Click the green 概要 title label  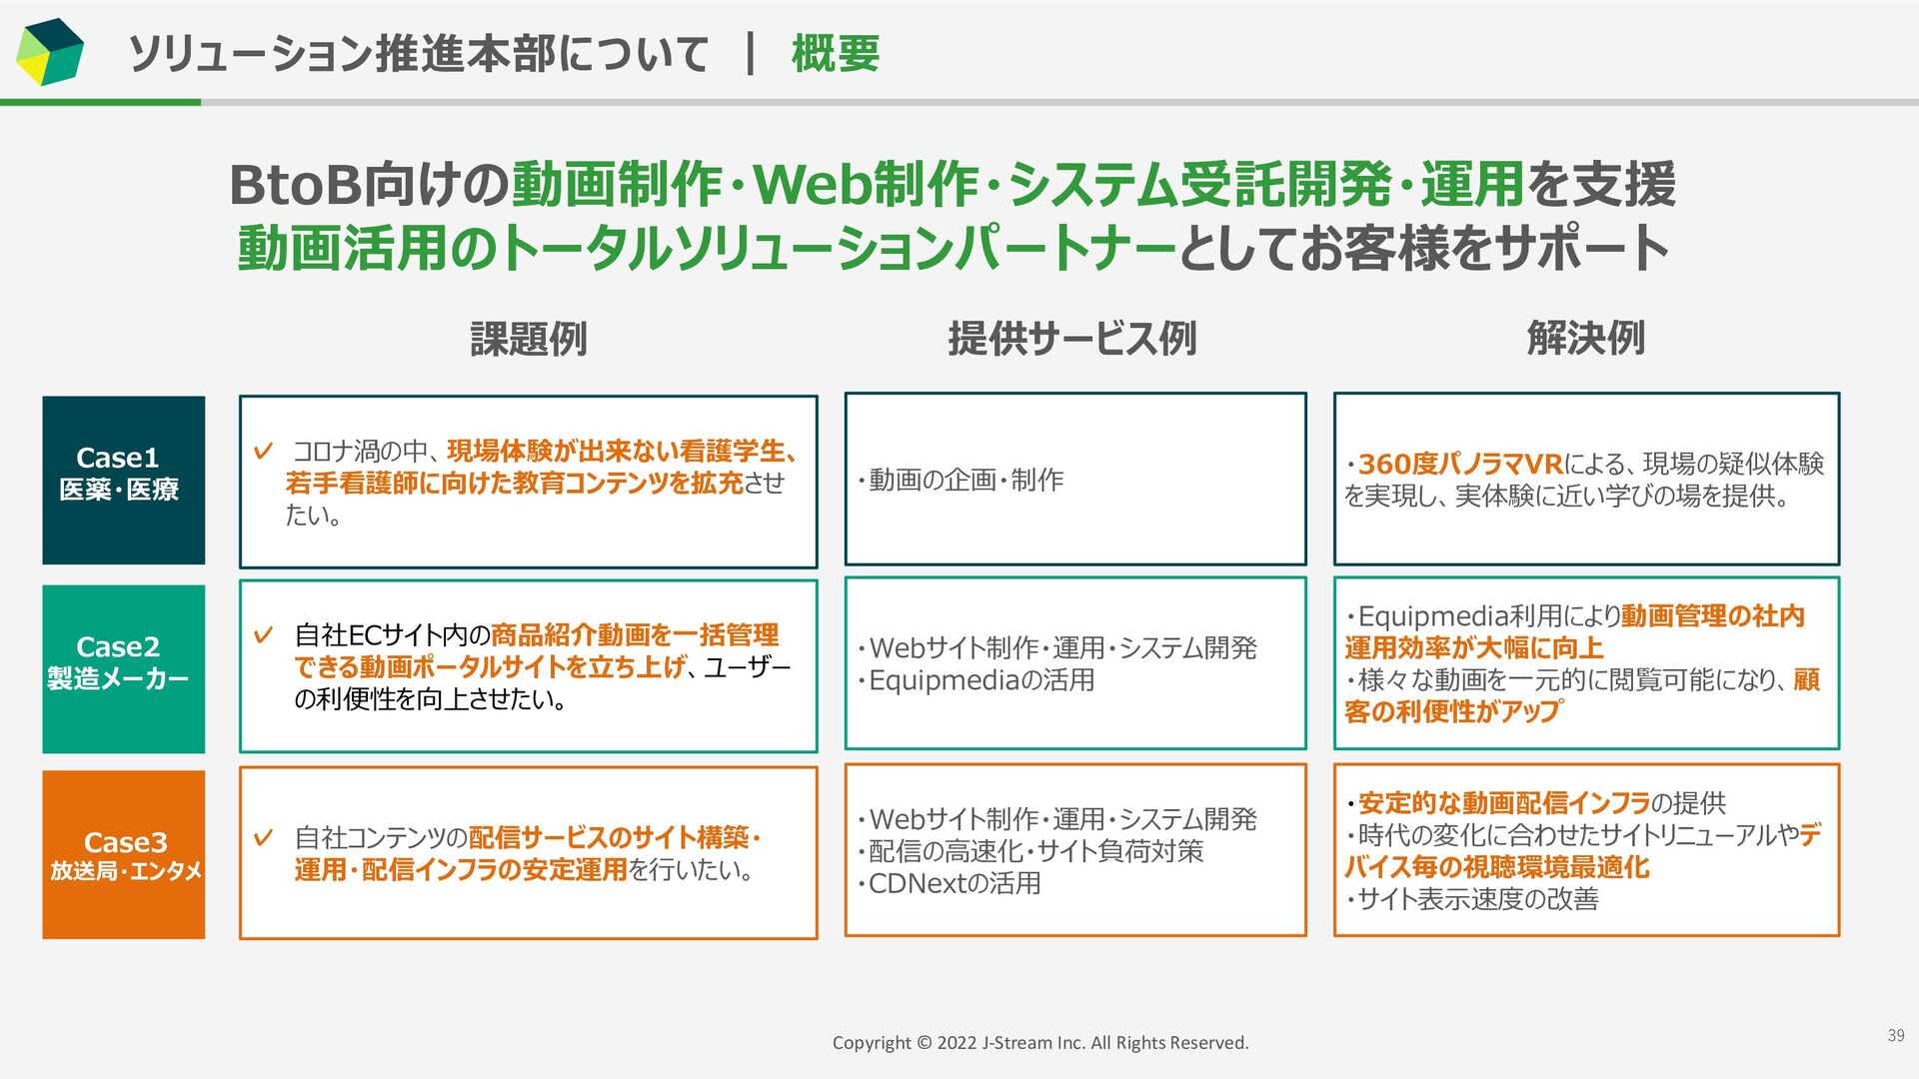click(836, 54)
